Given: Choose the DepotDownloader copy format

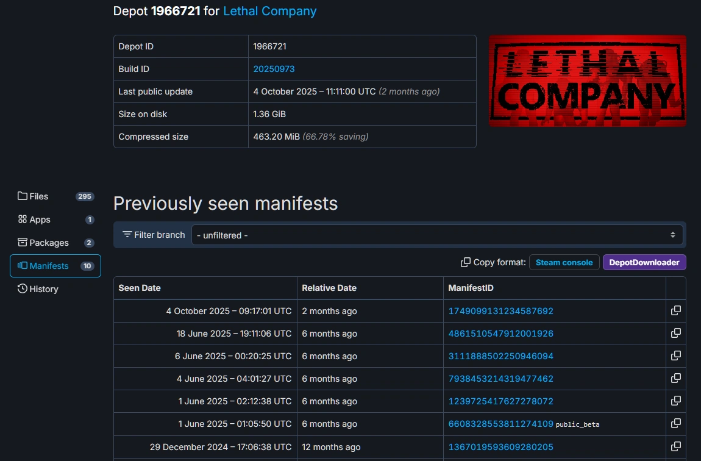Looking at the screenshot, I should (x=644, y=262).
